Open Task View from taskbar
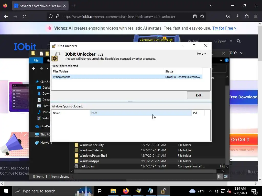262x196 pixels. coord(100,191)
